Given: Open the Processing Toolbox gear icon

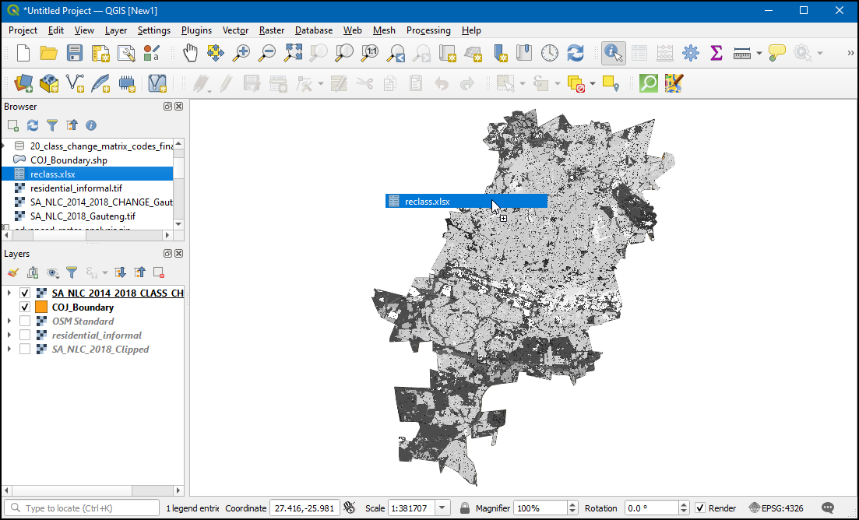Looking at the screenshot, I should coord(690,53).
